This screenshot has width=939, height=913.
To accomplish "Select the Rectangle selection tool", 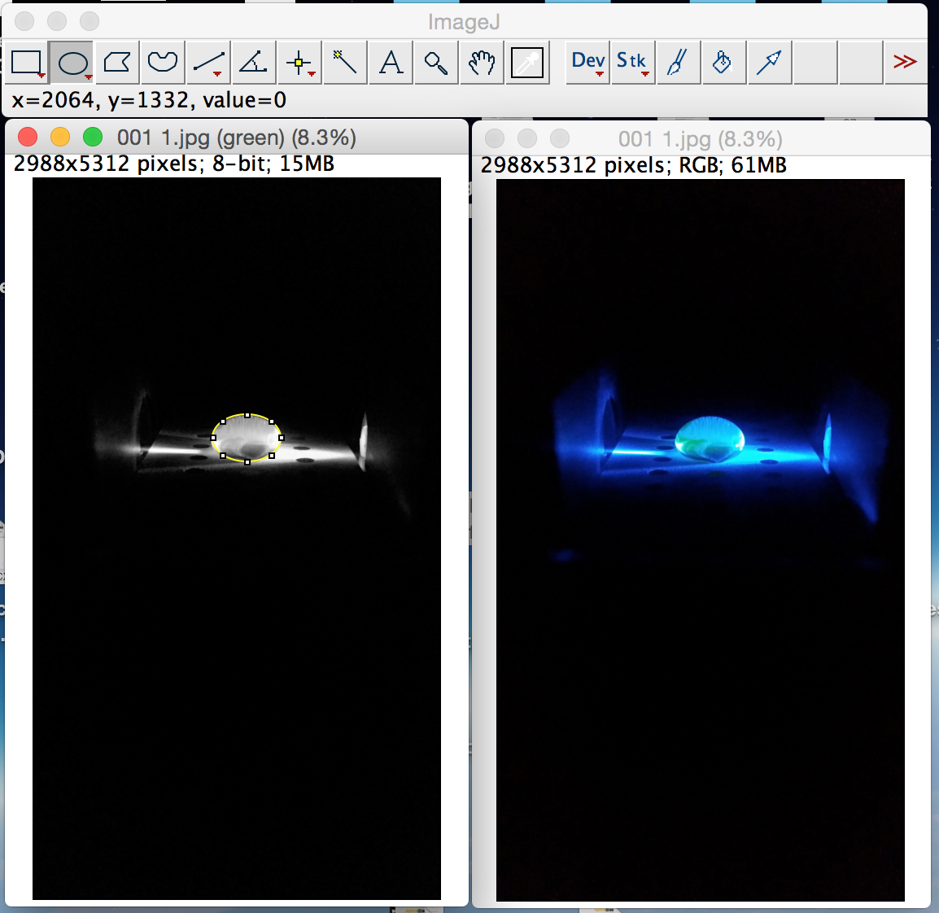I will click(x=27, y=63).
